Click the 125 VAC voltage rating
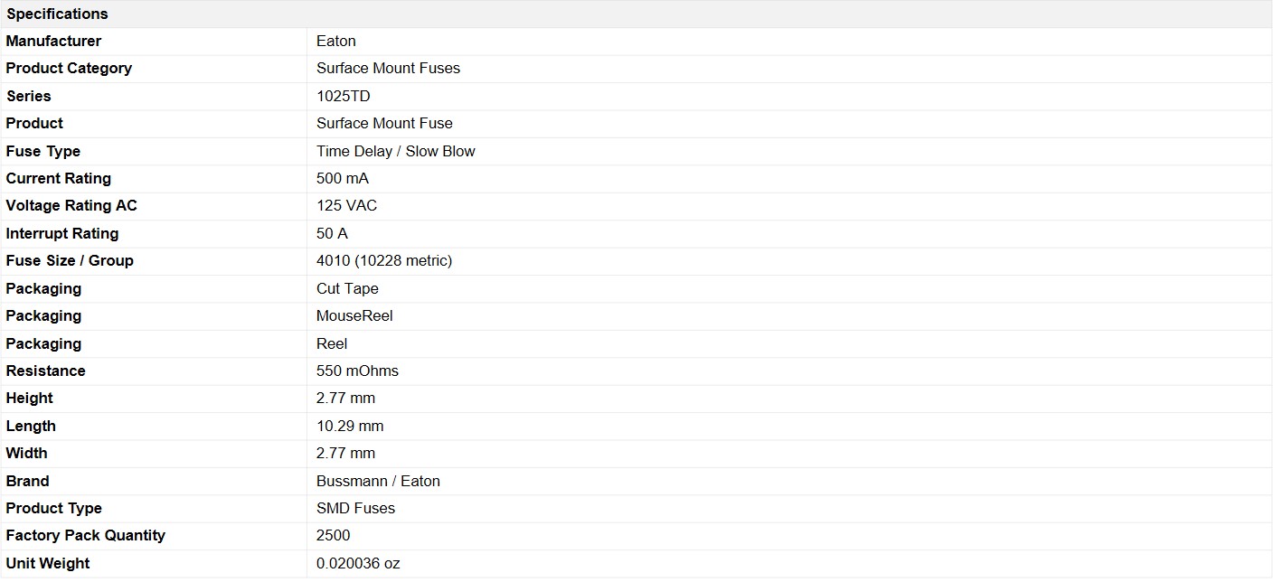1273x582 pixels. tap(346, 206)
